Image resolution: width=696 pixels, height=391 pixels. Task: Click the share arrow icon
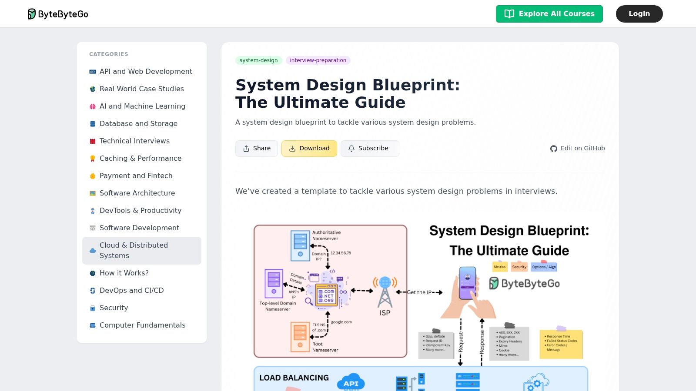pos(246,149)
